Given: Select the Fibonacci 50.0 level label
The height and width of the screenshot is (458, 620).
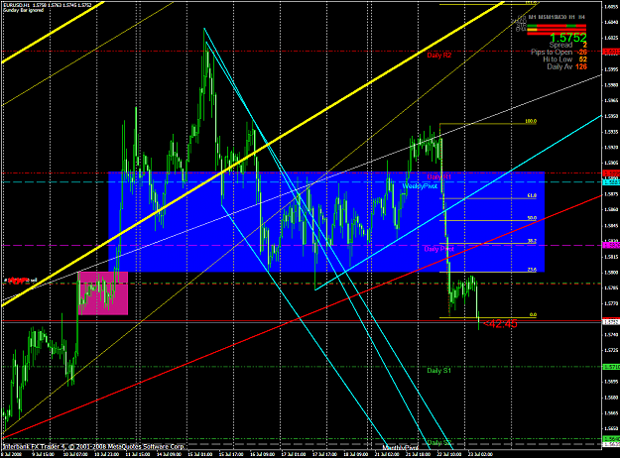Looking at the screenshot, I should point(532,218).
